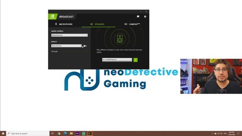Adjust the Strength slider
Viewport: 242px width, 136px height.
(x=74, y=51)
